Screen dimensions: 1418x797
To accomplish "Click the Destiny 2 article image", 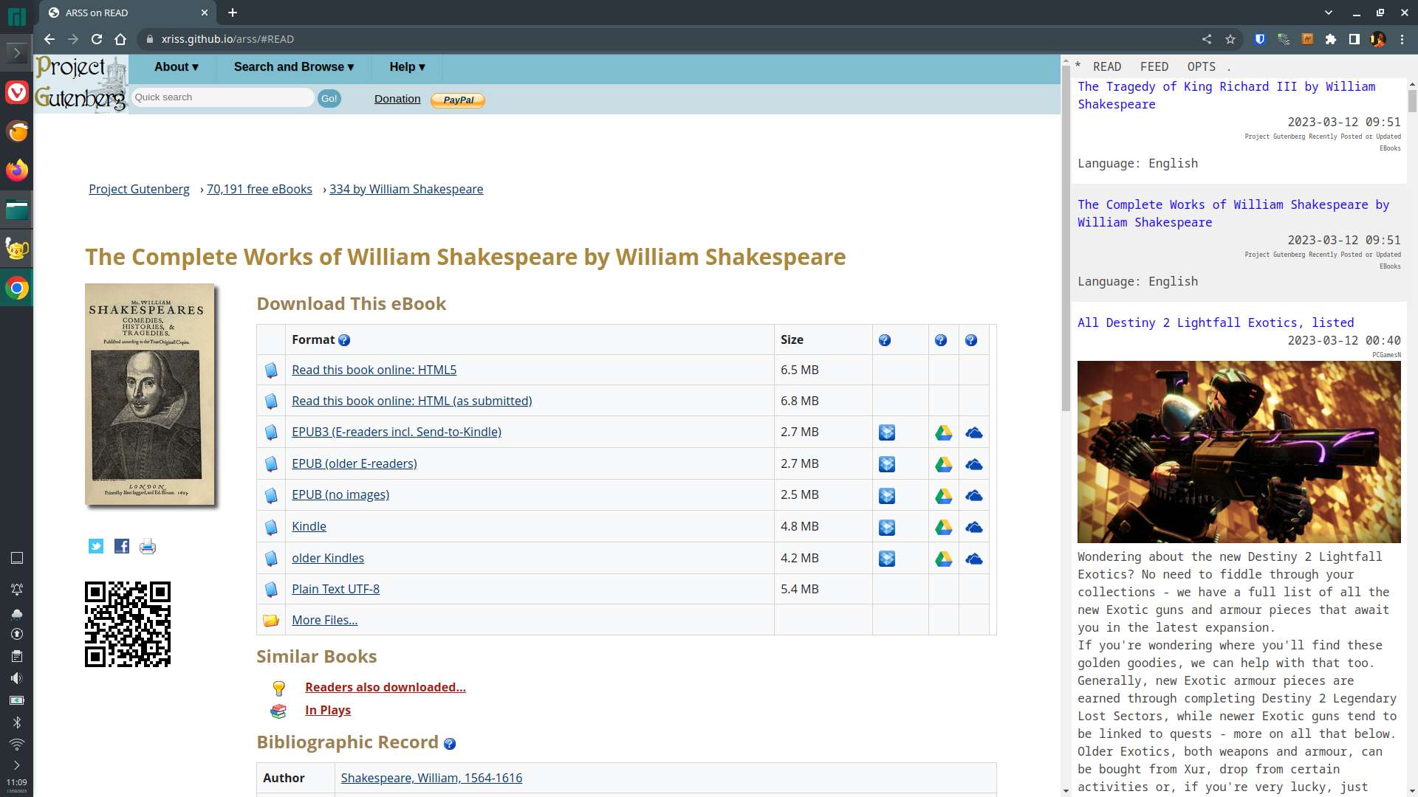I will point(1239,452).
